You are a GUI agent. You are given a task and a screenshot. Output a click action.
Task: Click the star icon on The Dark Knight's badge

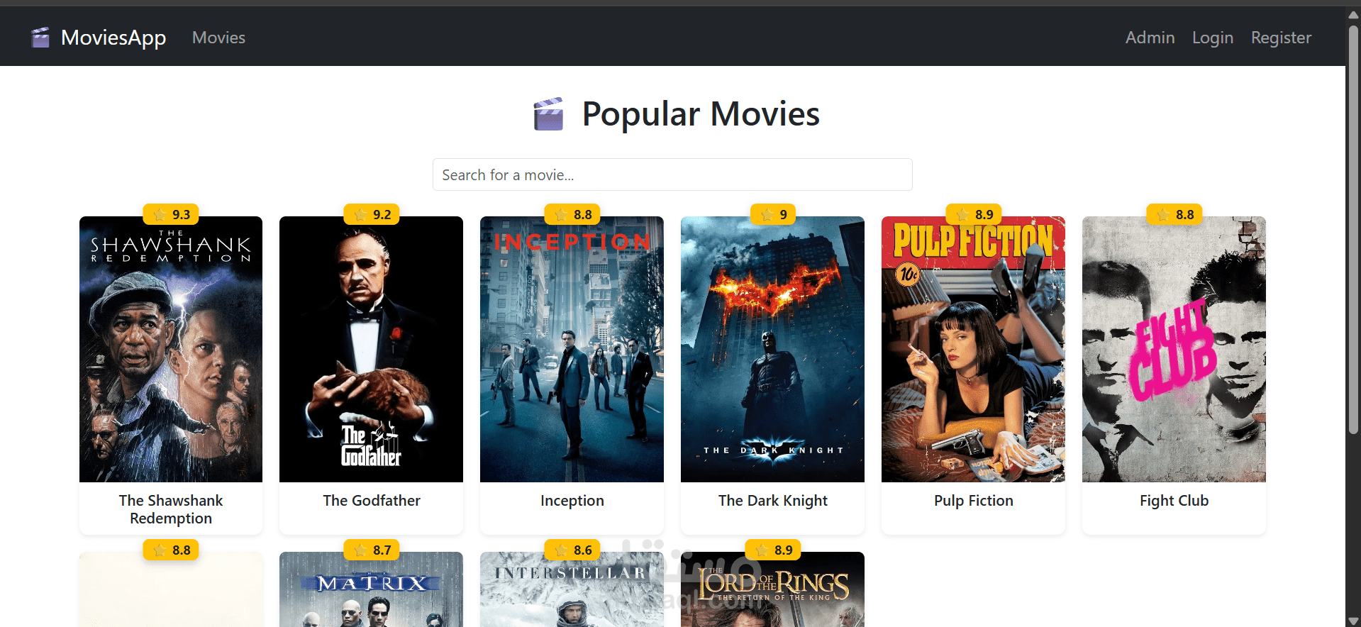(x=767, y=214)
